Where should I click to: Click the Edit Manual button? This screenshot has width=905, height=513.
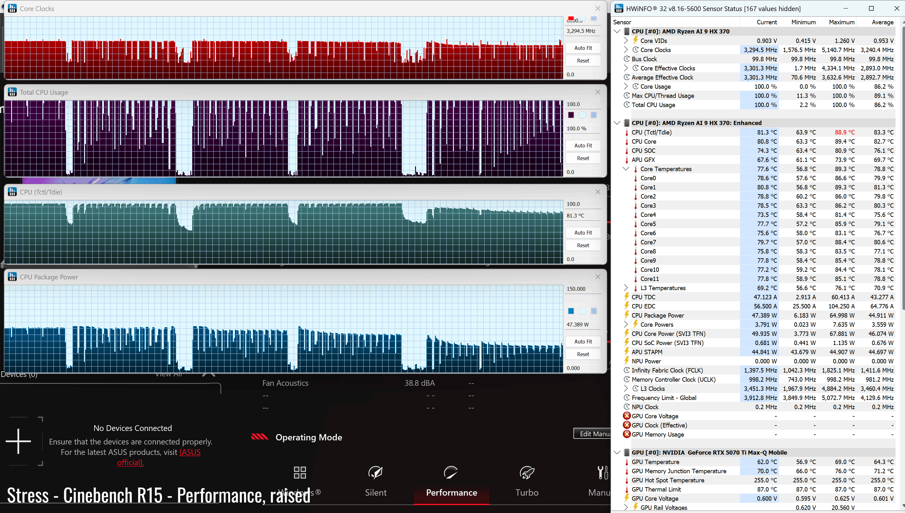(x=592, y=434)
